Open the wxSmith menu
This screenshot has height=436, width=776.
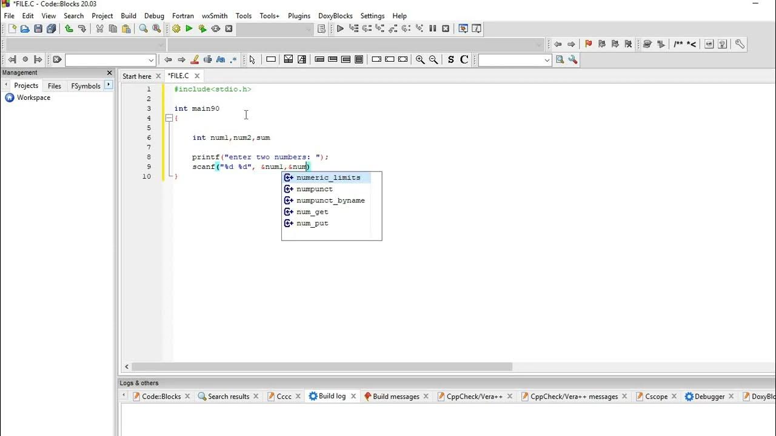[x=215, y=16]
